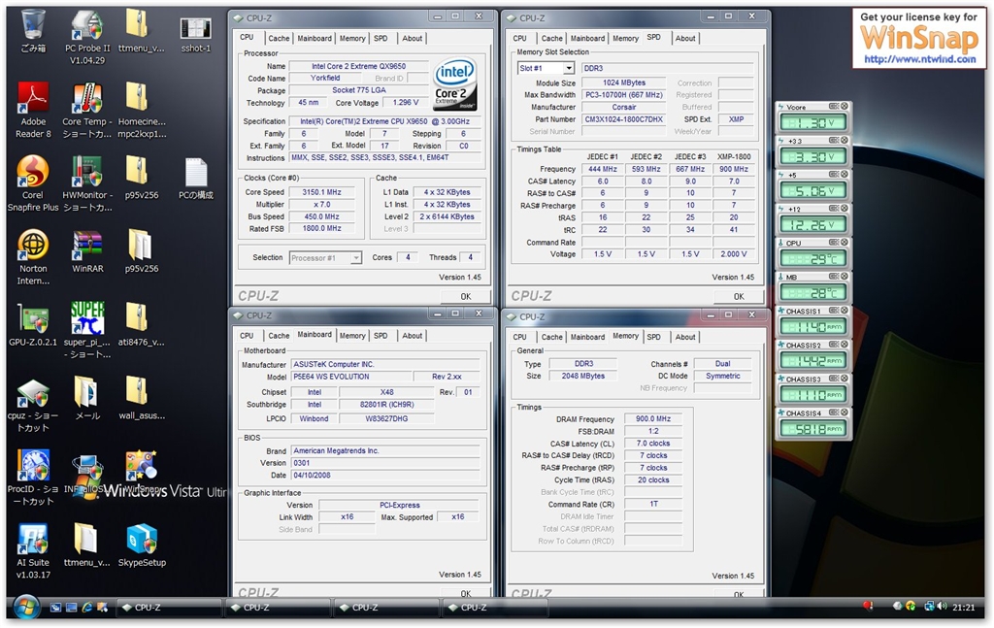Select the Corel Snapfire Plus shortcut

[x=33, y=175]
